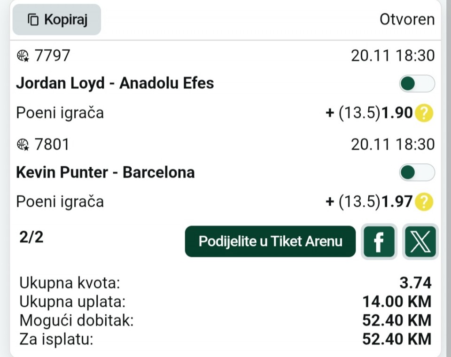This screenshot has height=357, width=451.
Task: Click the Mogući dobitak 52.40 KM amount
Action: coord(397,320)
